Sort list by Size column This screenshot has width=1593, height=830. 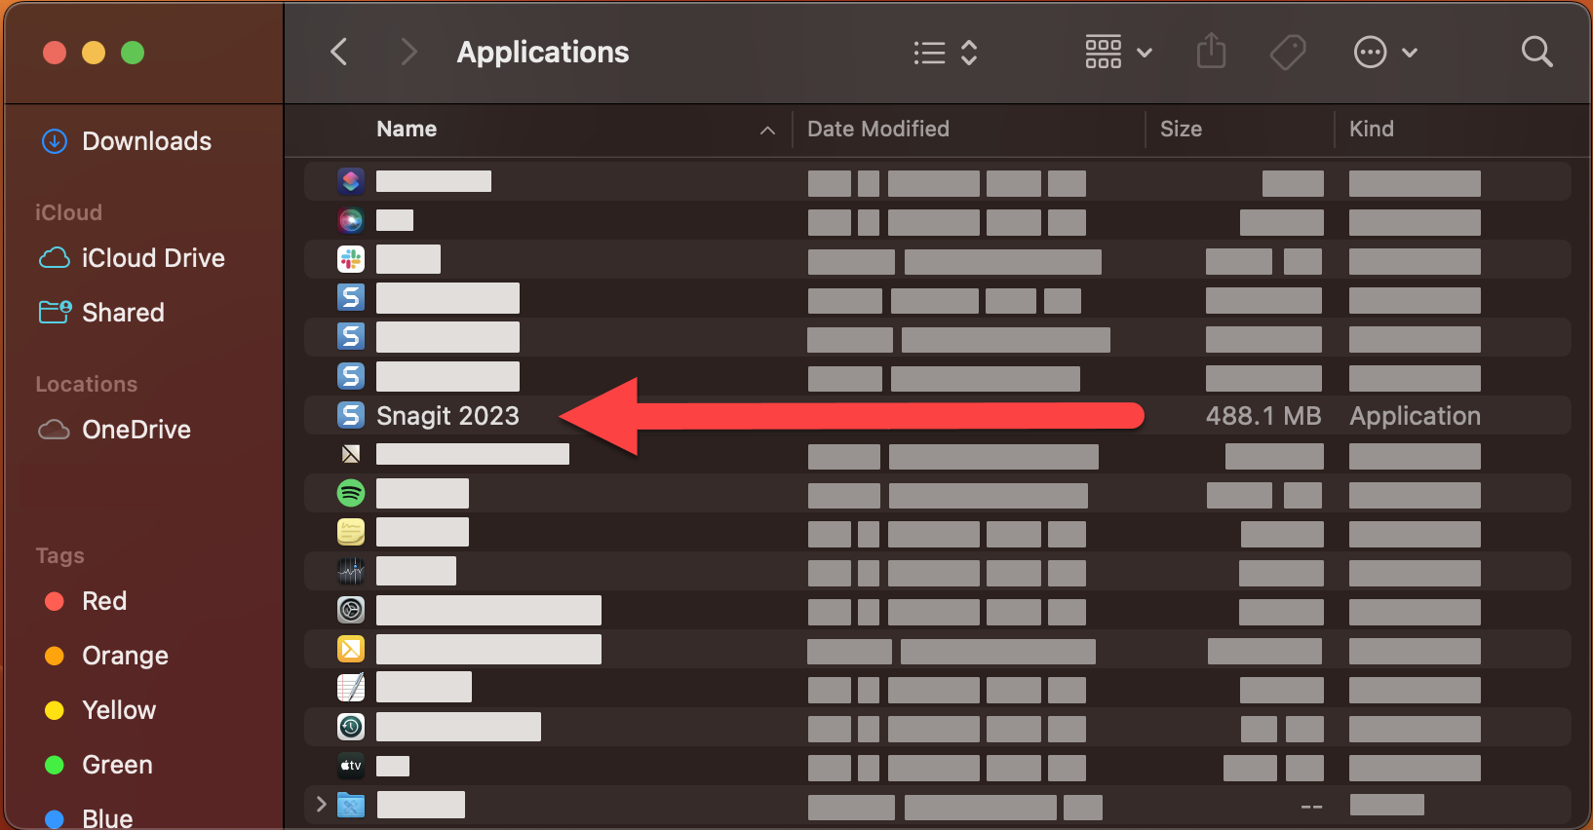pos(1181,129)
